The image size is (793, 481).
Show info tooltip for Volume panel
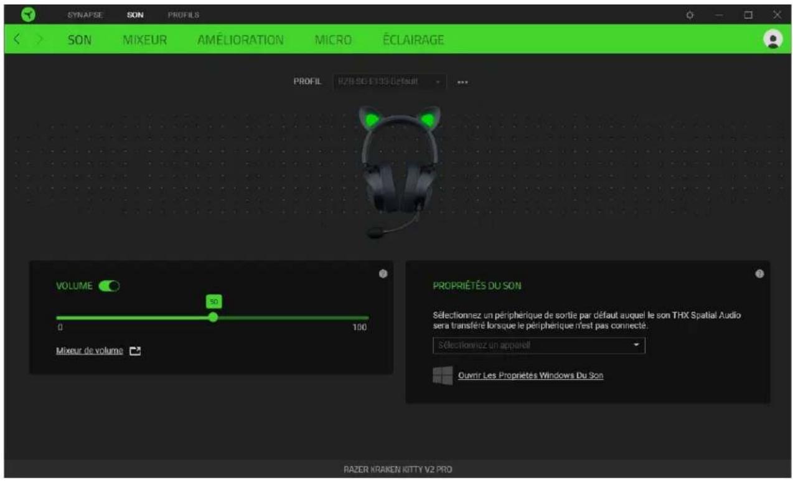pyautogui.click(x=383, y=273)
